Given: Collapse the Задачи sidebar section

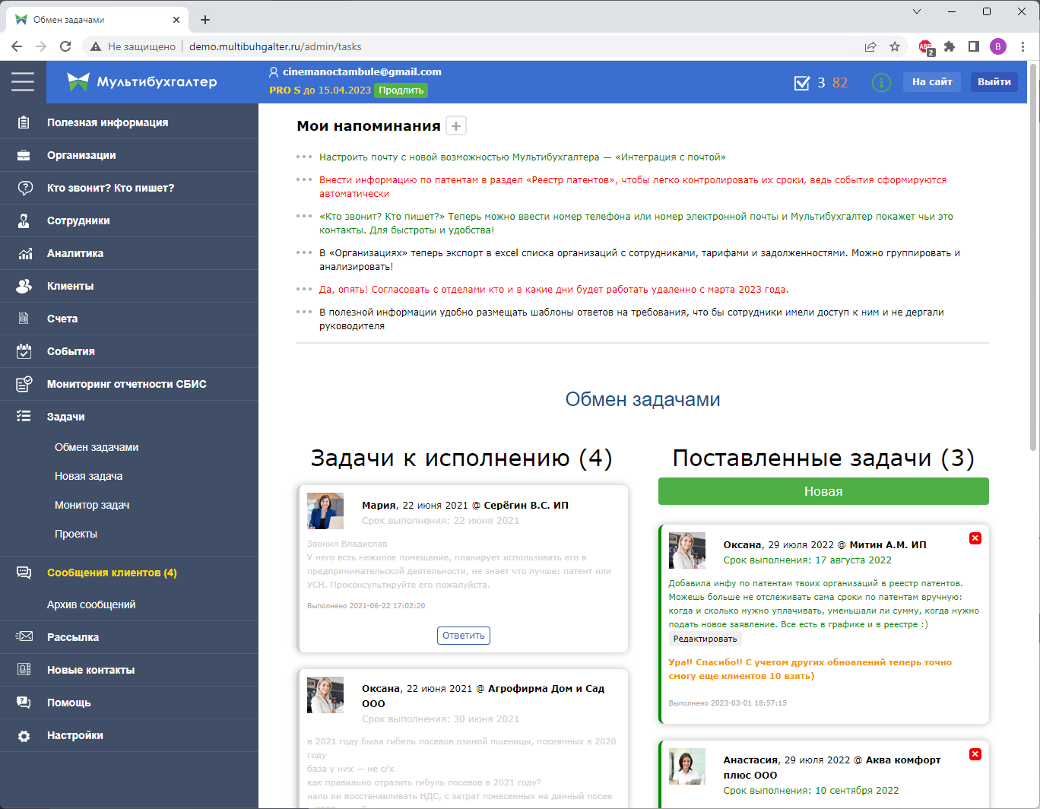Looking at the screenshot, I should pyautogui.click(x=66, y=417).
